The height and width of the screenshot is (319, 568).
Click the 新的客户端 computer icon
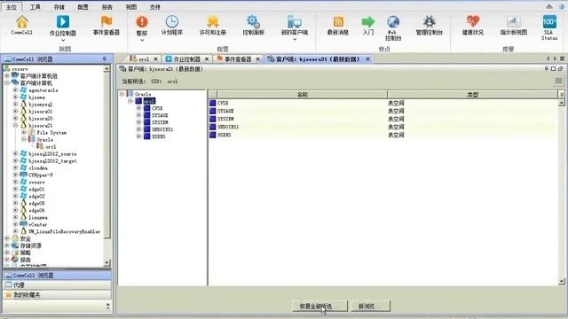coord(294,21)
